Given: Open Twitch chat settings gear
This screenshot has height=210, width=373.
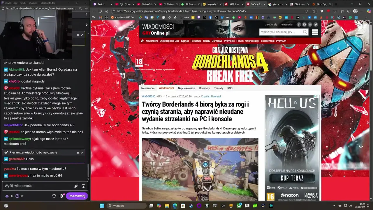Looking at the screenshot, I should coord(61,196).
